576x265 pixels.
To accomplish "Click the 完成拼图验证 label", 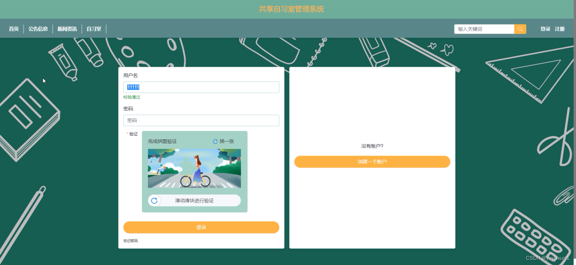I will pos(162,141).
